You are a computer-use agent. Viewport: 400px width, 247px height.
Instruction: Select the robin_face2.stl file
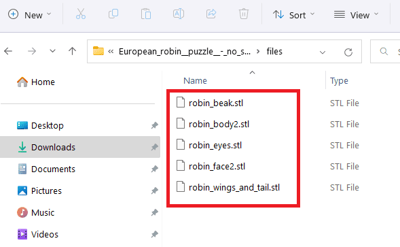click(217, 167)
